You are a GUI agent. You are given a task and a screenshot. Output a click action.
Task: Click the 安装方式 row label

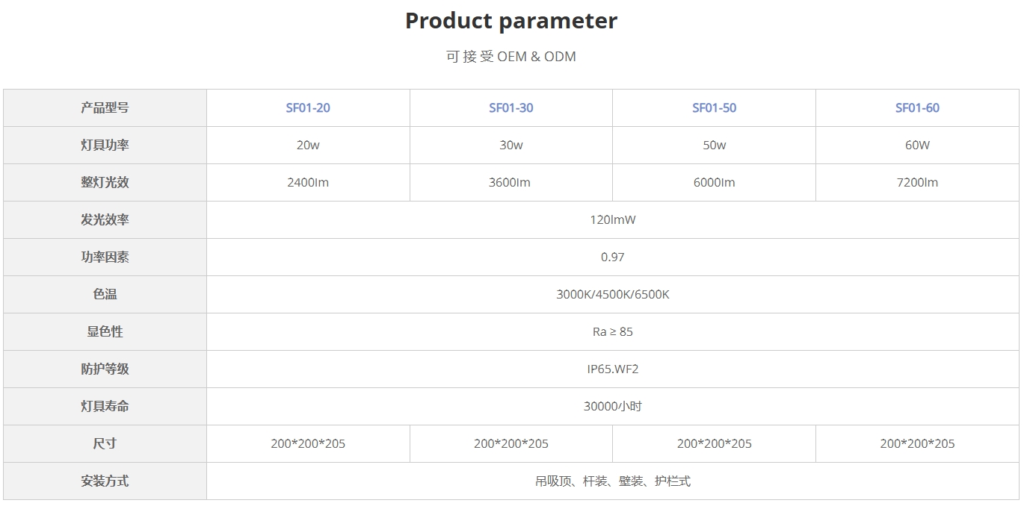click(105, 481)
